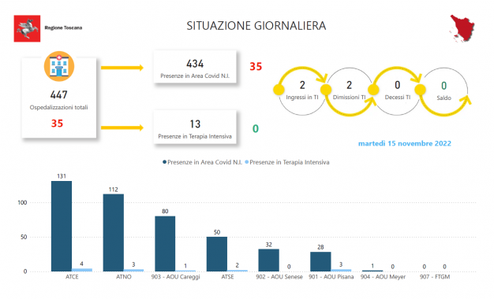Click the green 0 next to Terapia Intensiva card
Viewport: 494px width, 299px height.
coord(256,129)
